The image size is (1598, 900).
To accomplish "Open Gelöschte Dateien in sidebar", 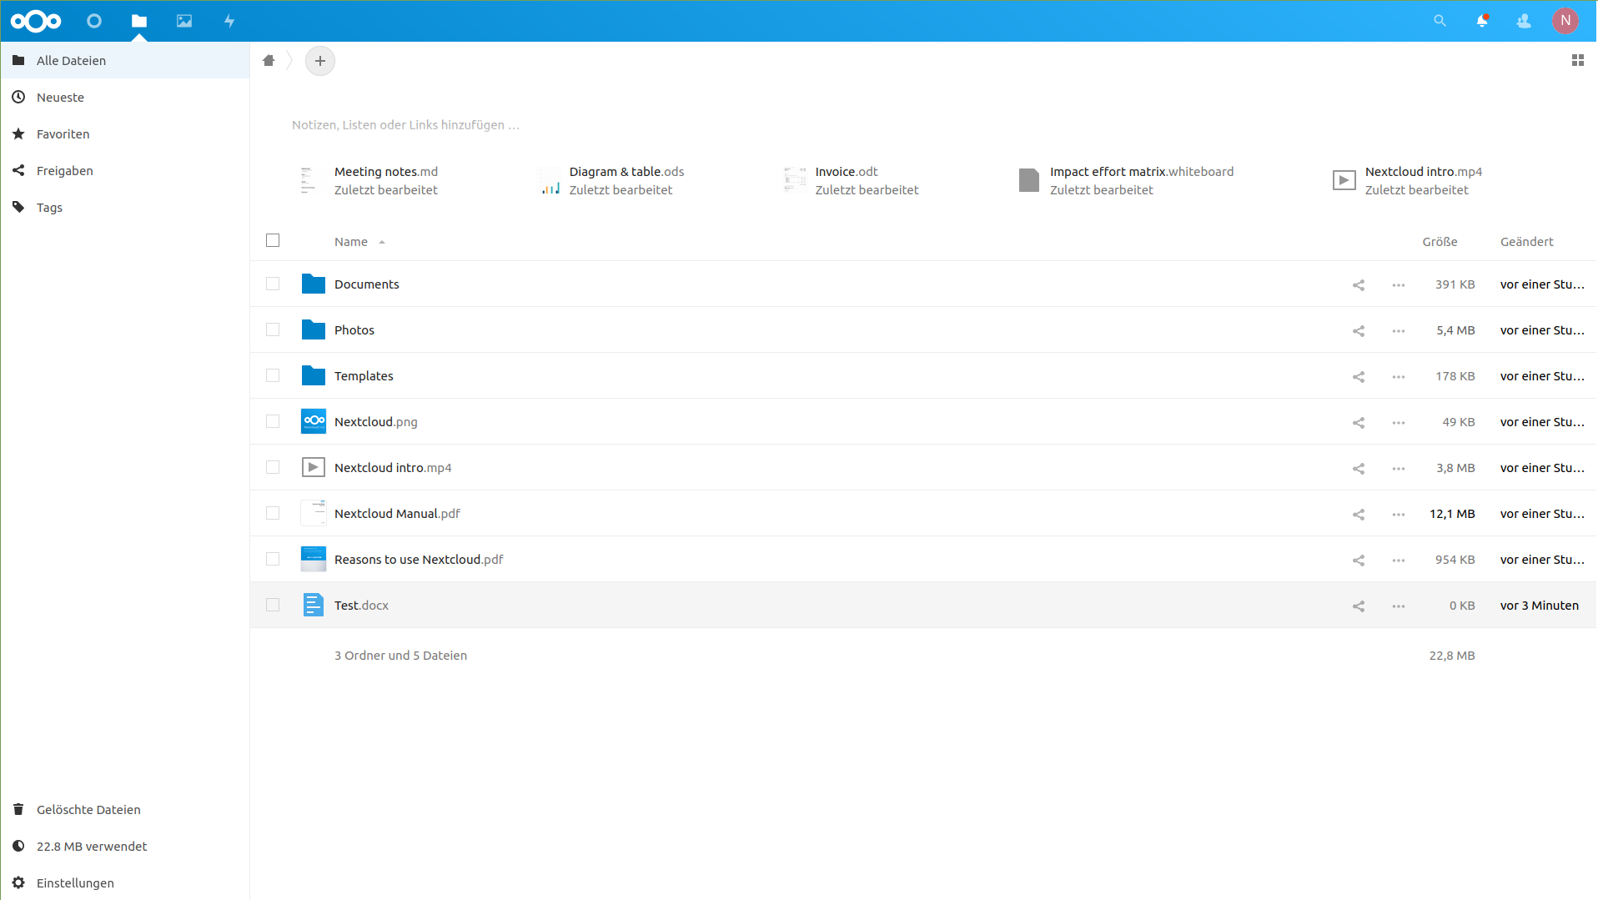I will pos(125,809).
